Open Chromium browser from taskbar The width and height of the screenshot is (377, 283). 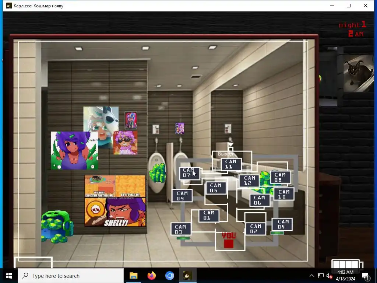pos(169,276)
